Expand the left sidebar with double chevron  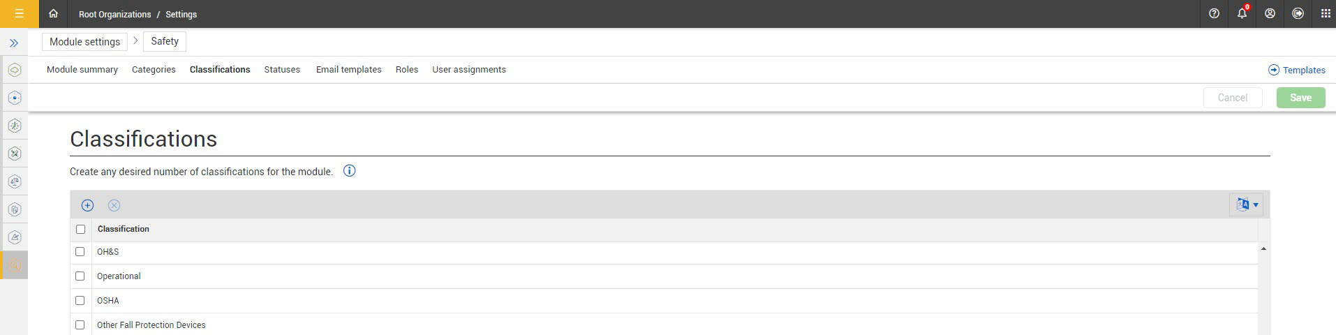pyautogui.click(x=14, y=43)
